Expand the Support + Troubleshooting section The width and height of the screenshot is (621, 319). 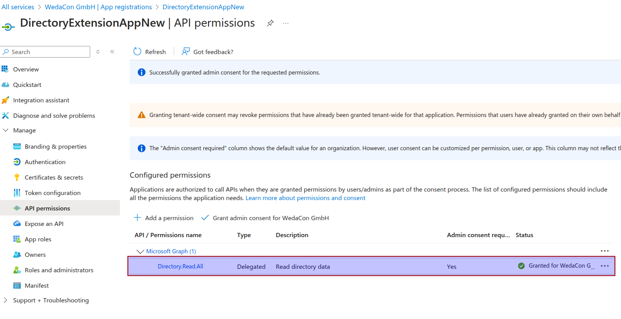pos(5,300)
